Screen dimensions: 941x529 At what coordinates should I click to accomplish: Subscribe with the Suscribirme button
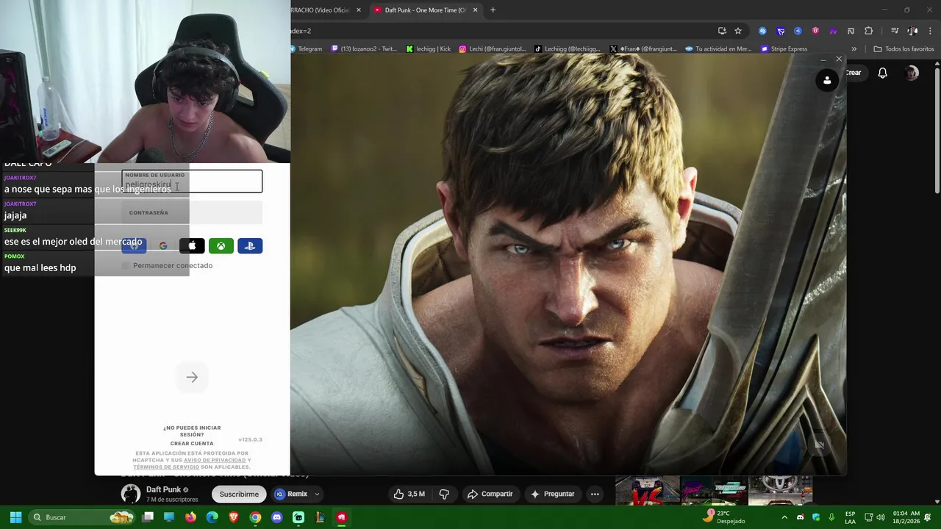(239, 494)
